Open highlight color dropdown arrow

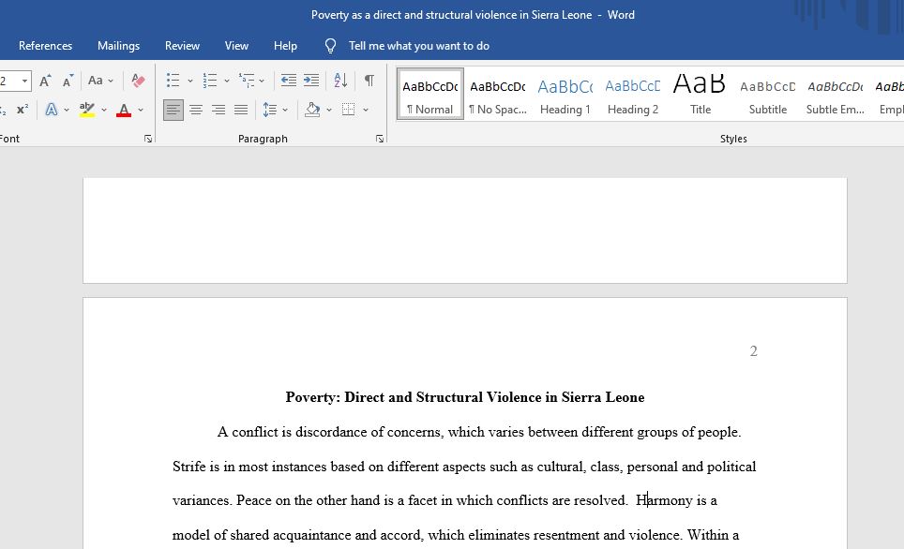point(104,110)
